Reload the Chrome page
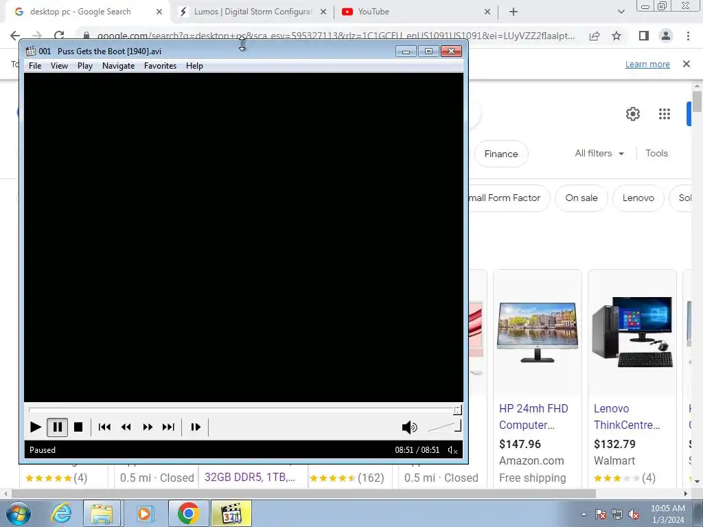 [x=59, y=36]
